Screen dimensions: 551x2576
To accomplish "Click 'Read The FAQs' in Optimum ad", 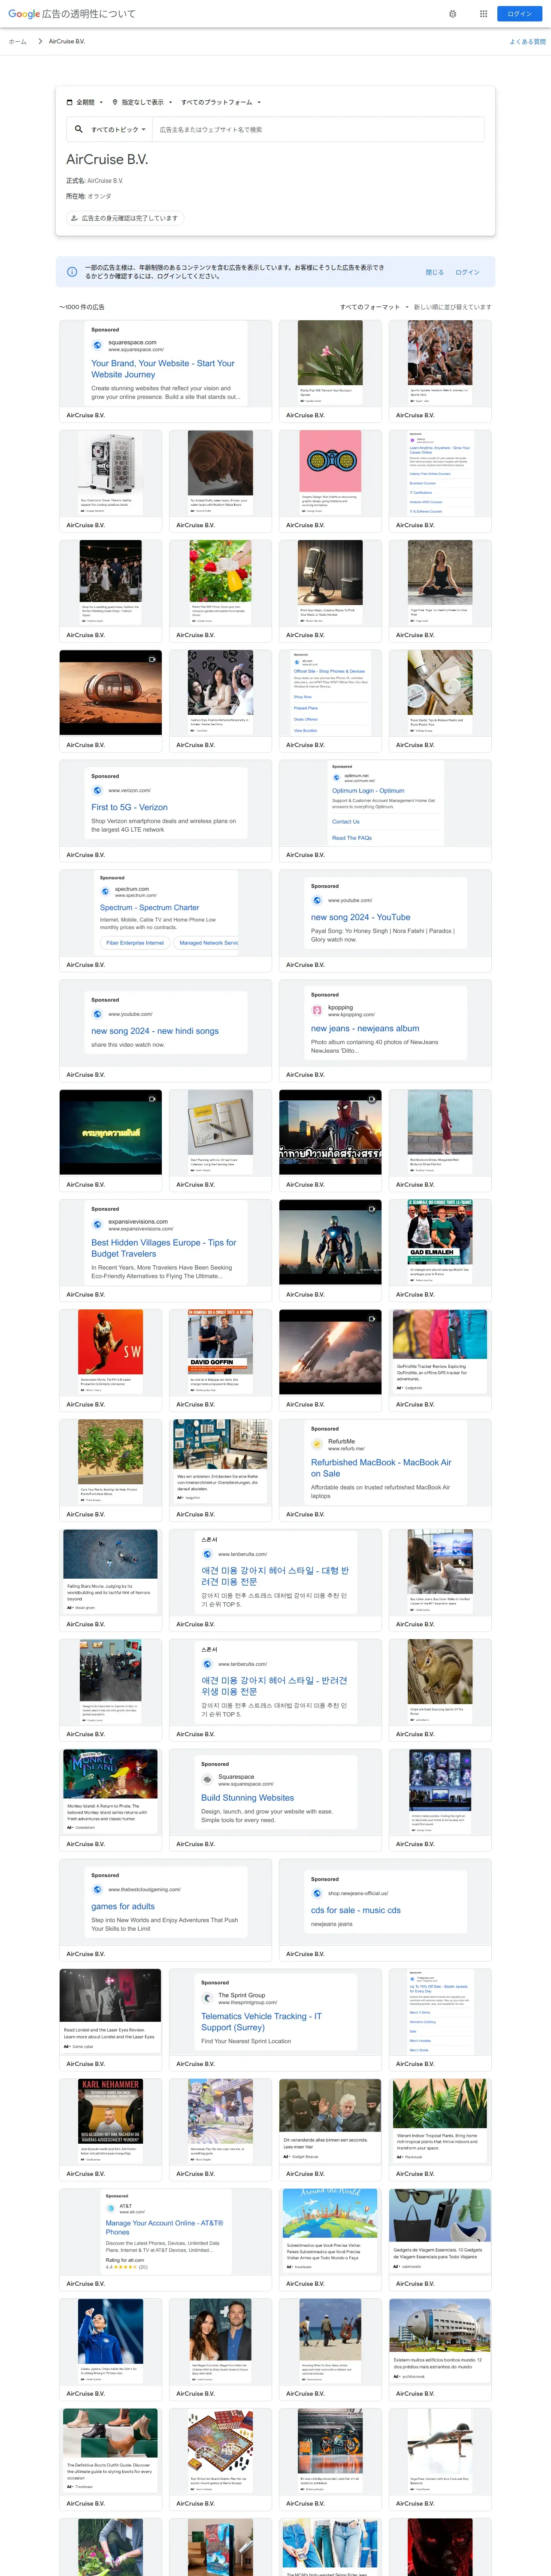I will tap(352, 838).
